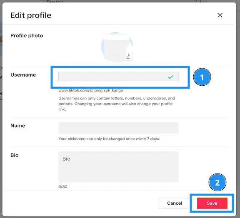Click the www.tiktok.com/@.ping.sok_kanga profile link text
This screenshot has height=218, width=240.
pos(90,90)
